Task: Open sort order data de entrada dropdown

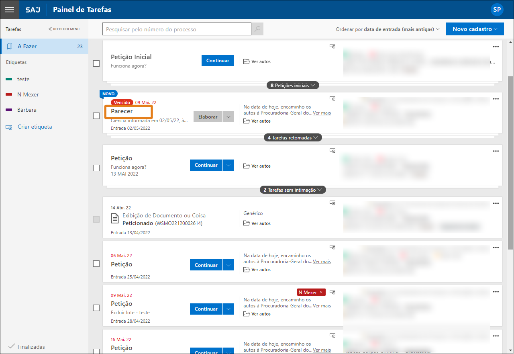Action: pyautogui.click(x=402, y=29)
